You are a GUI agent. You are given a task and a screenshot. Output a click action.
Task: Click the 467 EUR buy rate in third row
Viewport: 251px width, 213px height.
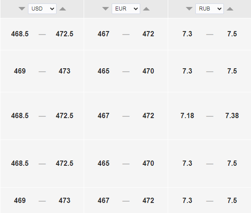[103, 116]
